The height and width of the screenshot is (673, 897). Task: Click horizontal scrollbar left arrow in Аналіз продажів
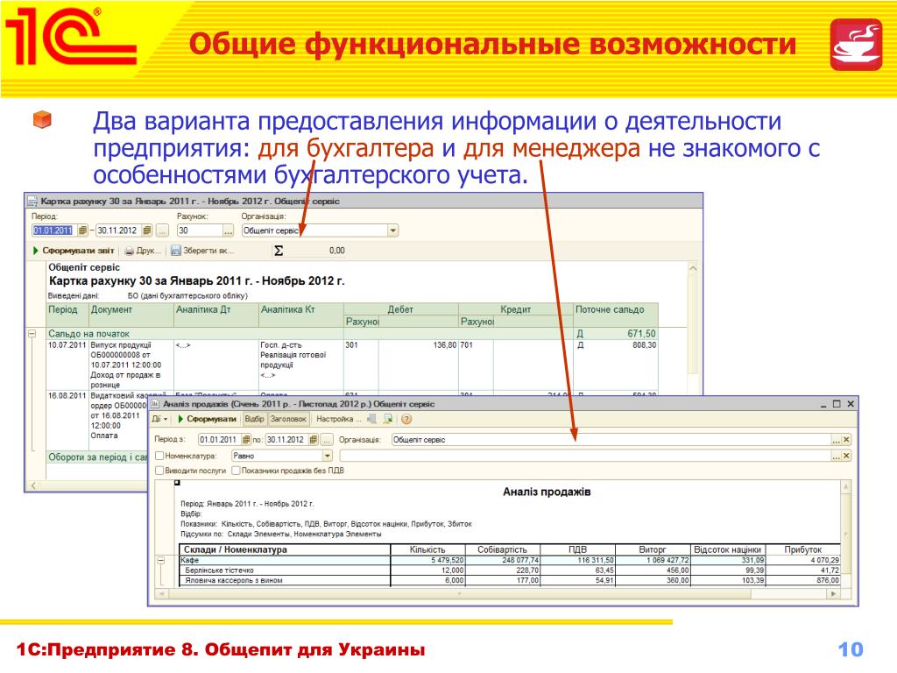(x=162, y=594)
